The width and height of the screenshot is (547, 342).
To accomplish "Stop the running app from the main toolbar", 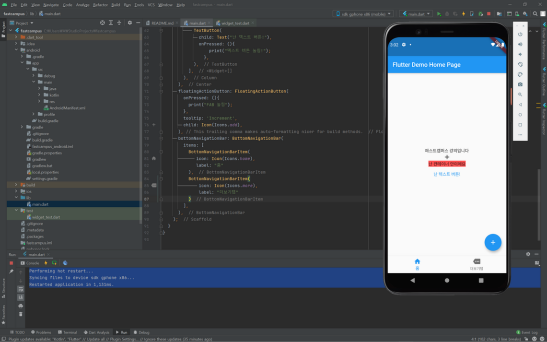I will pyautogui.click(x=489, y=14).
